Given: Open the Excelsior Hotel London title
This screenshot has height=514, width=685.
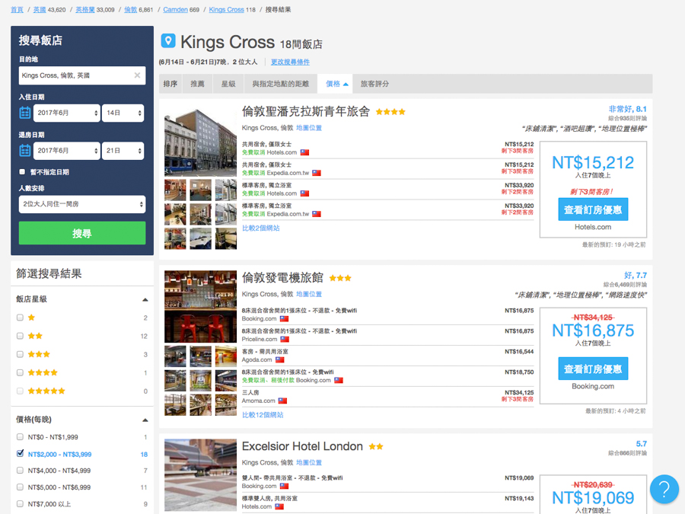Looking at the screenshot, I should 302,446.
